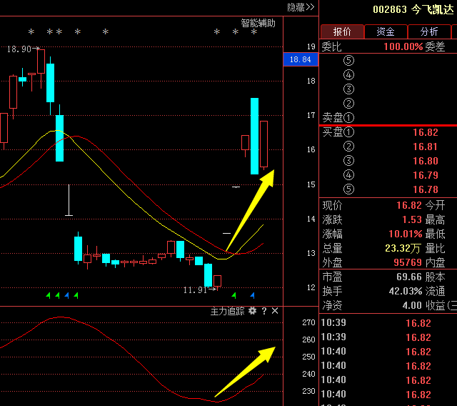Click the 卖盘① ask row label
This screenshot has width=457, height=406.
coord(338,118)
